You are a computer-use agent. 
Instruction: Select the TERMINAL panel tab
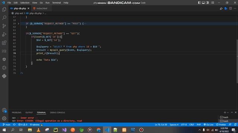[x=41, y=113]
